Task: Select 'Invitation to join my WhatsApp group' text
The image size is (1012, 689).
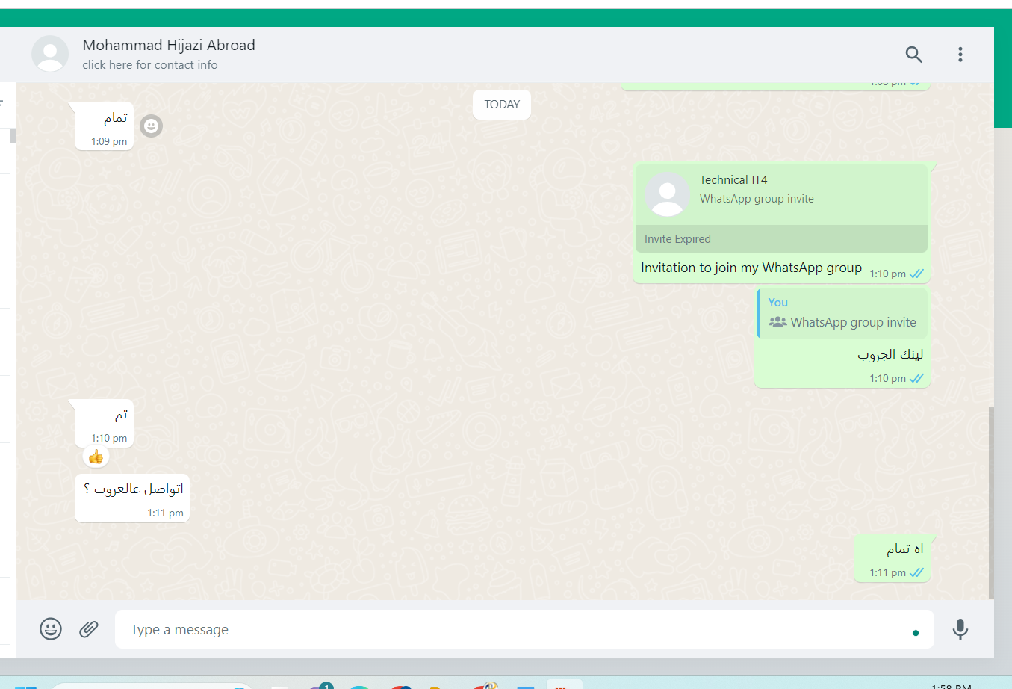Action: pyautogui.click(x=751, y=268)
